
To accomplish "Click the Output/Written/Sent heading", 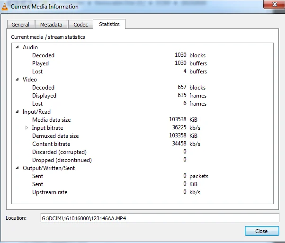I will coord(49,168).
